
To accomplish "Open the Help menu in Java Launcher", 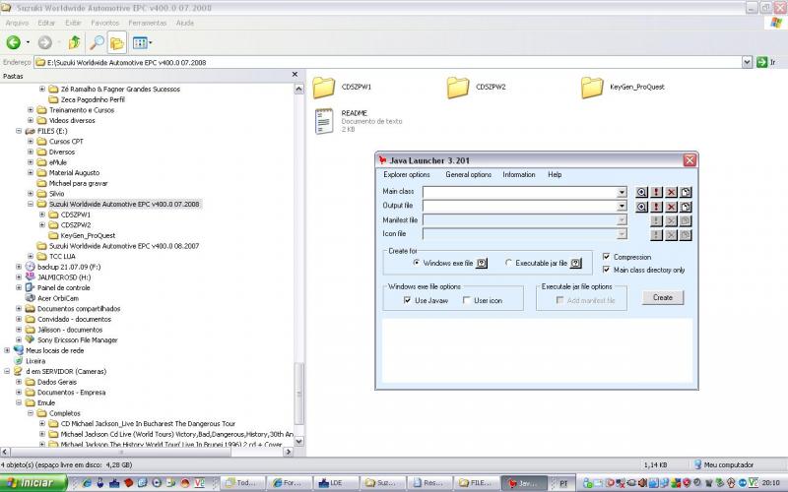I will point(555,175).
